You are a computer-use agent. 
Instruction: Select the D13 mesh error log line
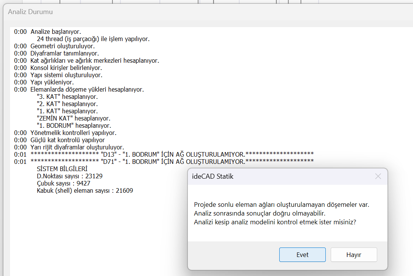171,154
